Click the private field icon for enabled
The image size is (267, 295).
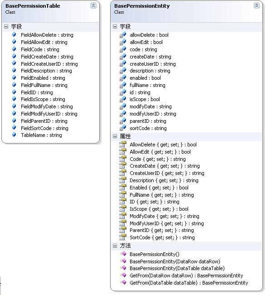click(x=123, y=78)
